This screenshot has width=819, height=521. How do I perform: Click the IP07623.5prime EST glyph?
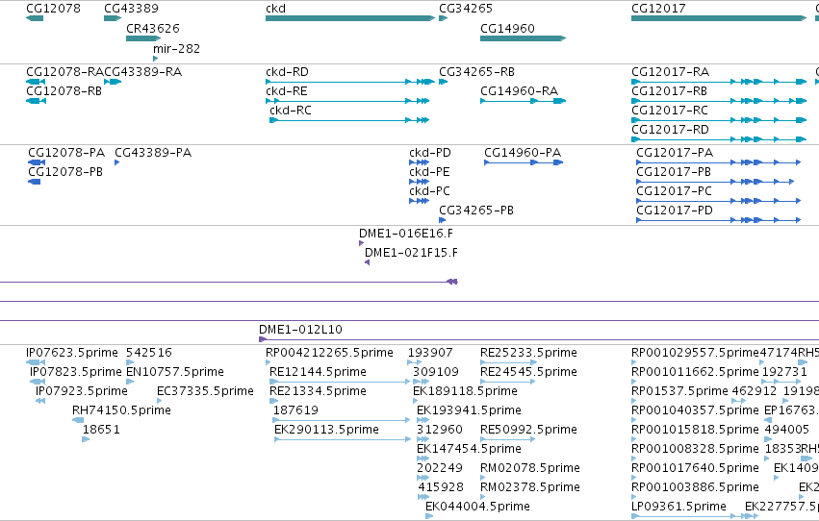[x=35, y=362]
